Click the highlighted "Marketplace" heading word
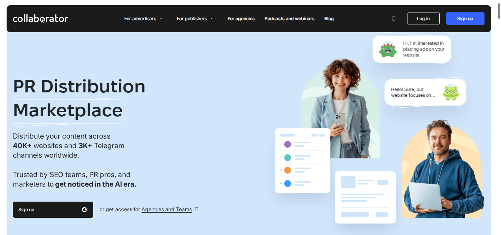Image resolution: width=501 pixels, height=235 pixels. click(x=68, y=110)
